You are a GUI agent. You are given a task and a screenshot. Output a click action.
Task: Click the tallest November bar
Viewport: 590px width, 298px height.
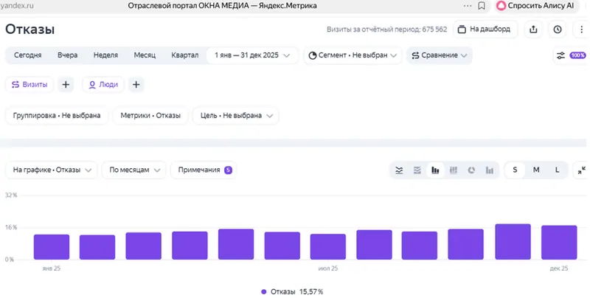pyautogui.click(x=513, y=241)
